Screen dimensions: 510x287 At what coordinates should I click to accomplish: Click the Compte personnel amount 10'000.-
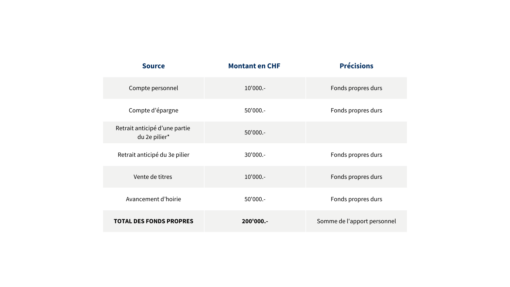[x=255, y=88]
